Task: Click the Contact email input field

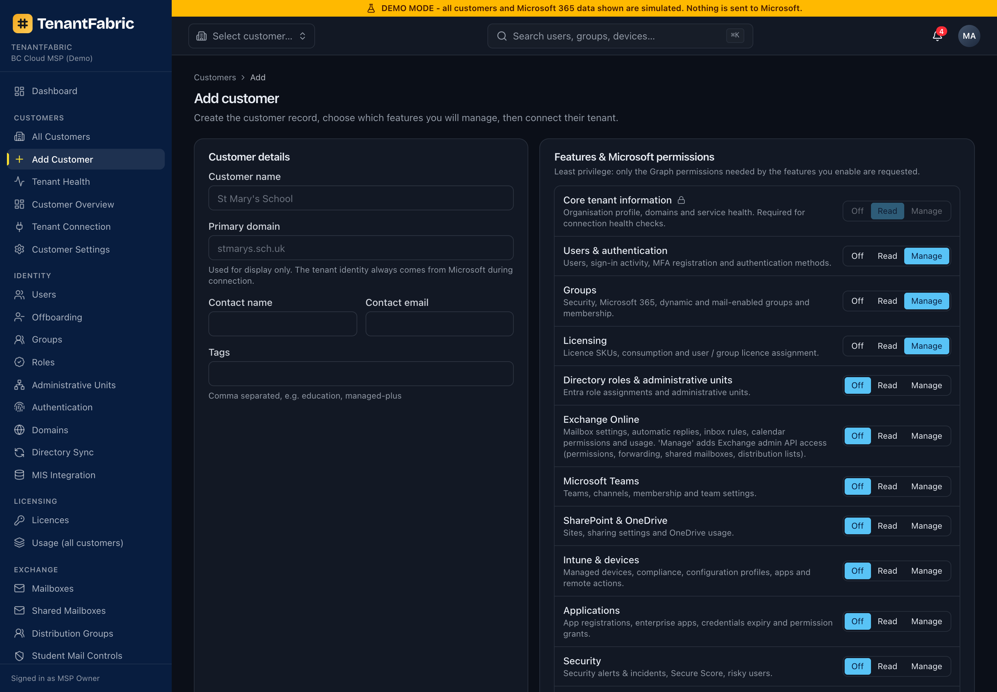Action: point(440,324)
